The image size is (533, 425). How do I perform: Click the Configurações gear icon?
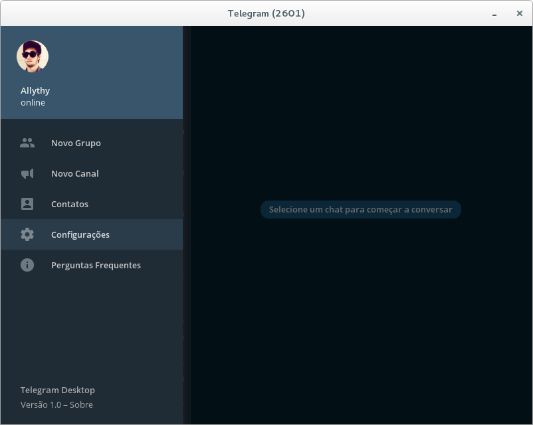point(27,234)
